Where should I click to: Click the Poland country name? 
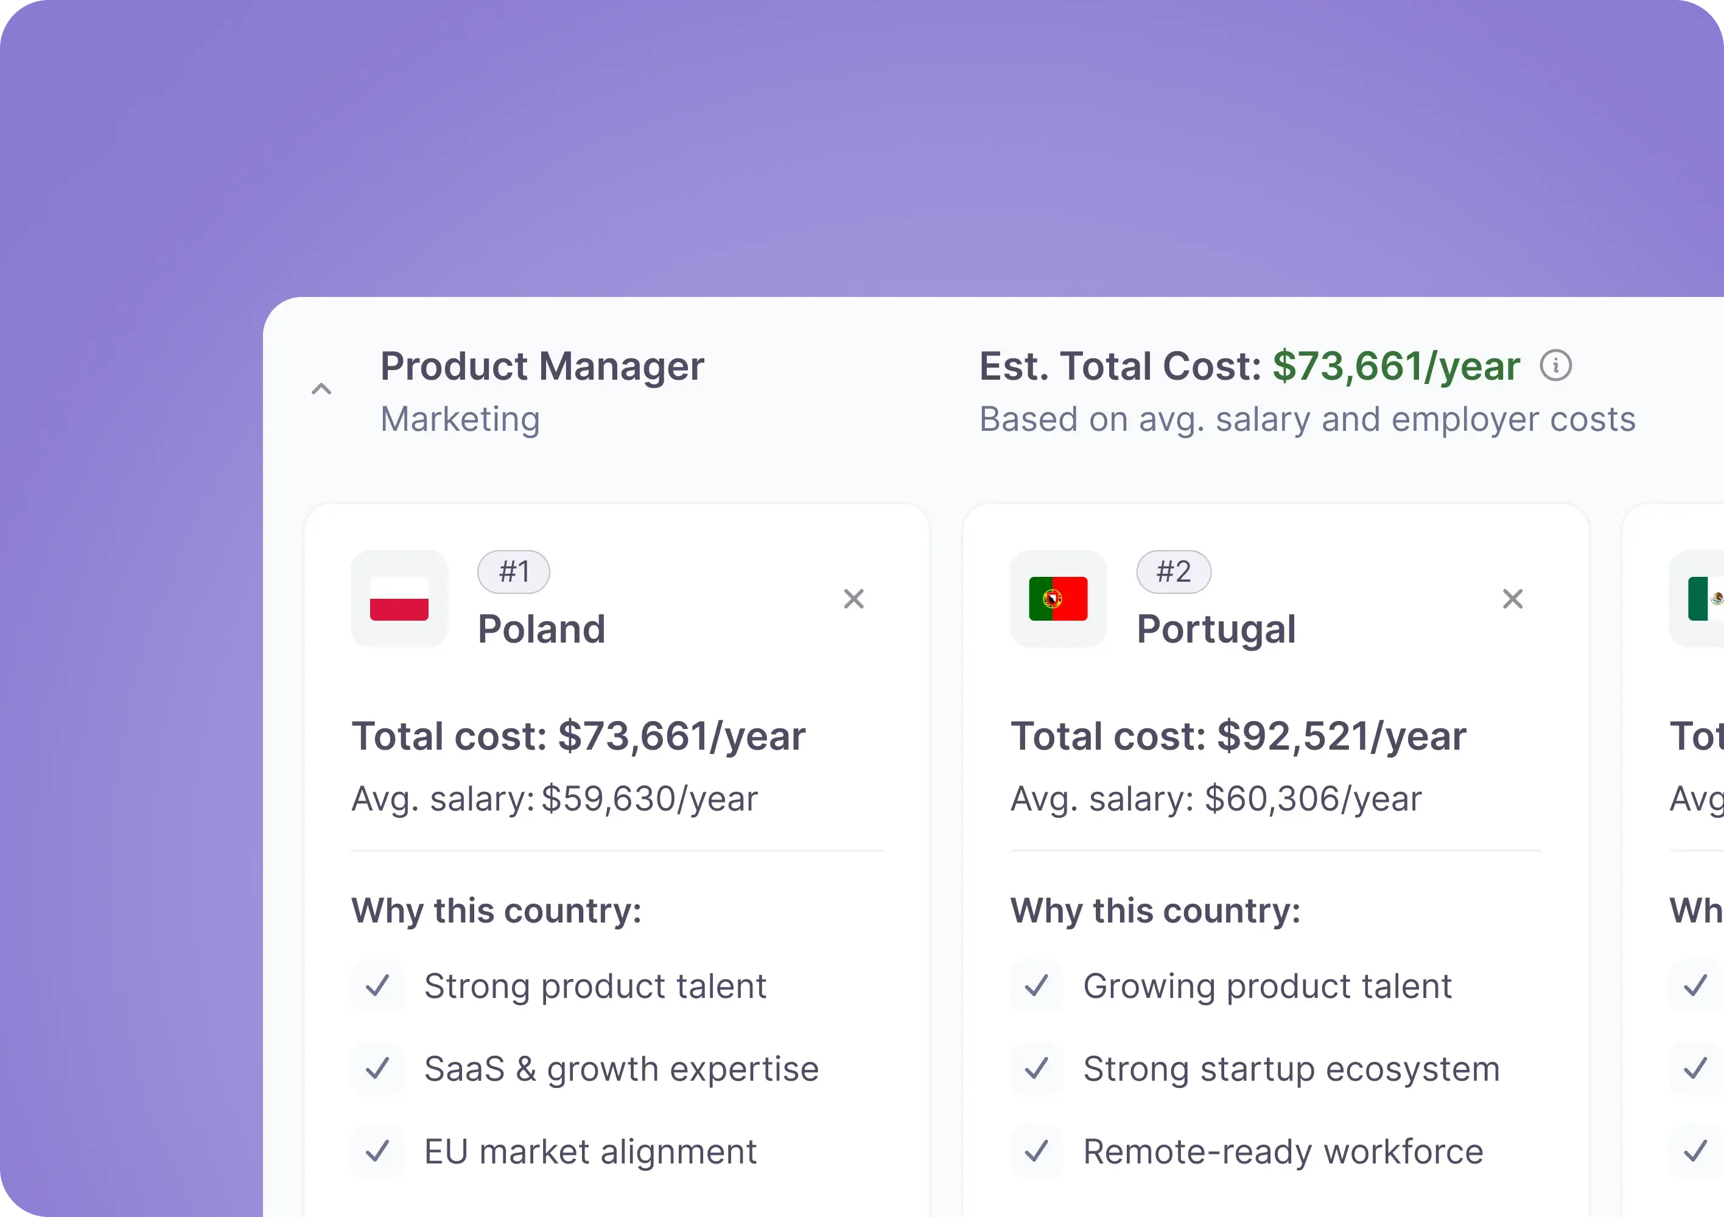click(541, 629)
